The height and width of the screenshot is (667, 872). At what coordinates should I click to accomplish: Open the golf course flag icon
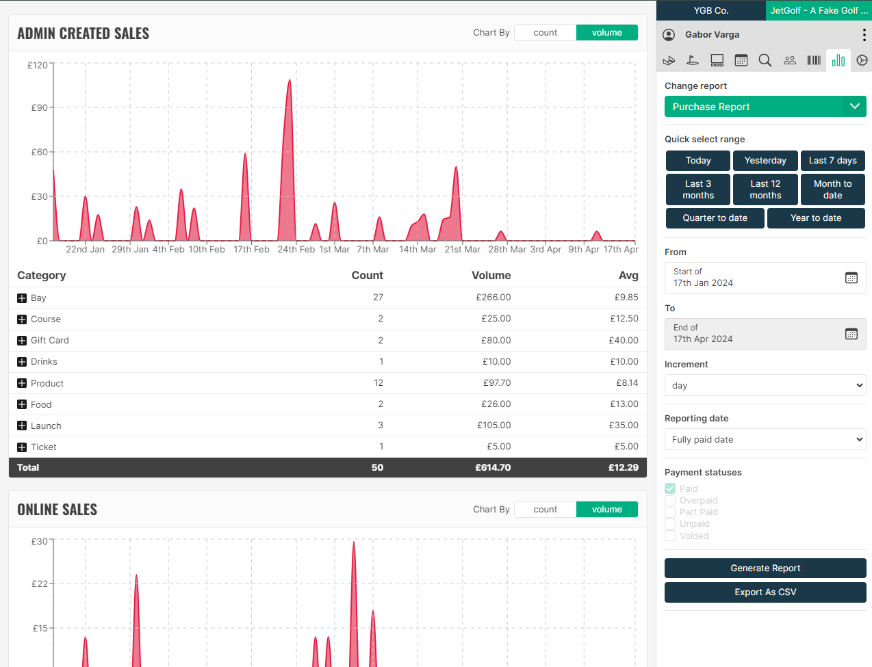coord(693,60)
